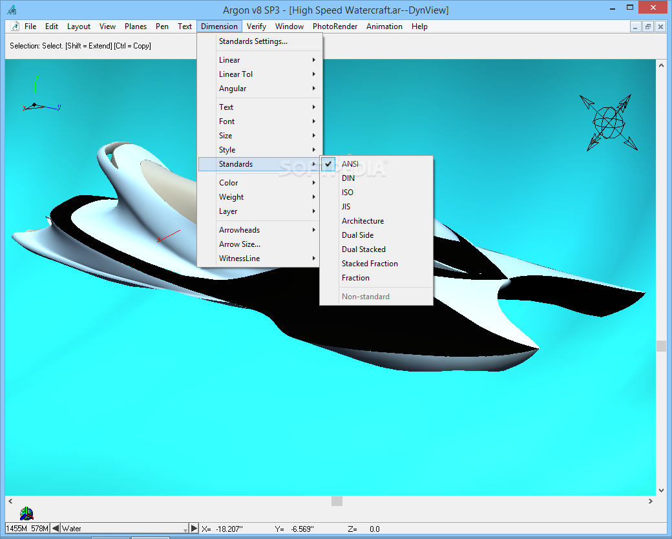Click the Z coordinate field 0.0

coord(375,529)
